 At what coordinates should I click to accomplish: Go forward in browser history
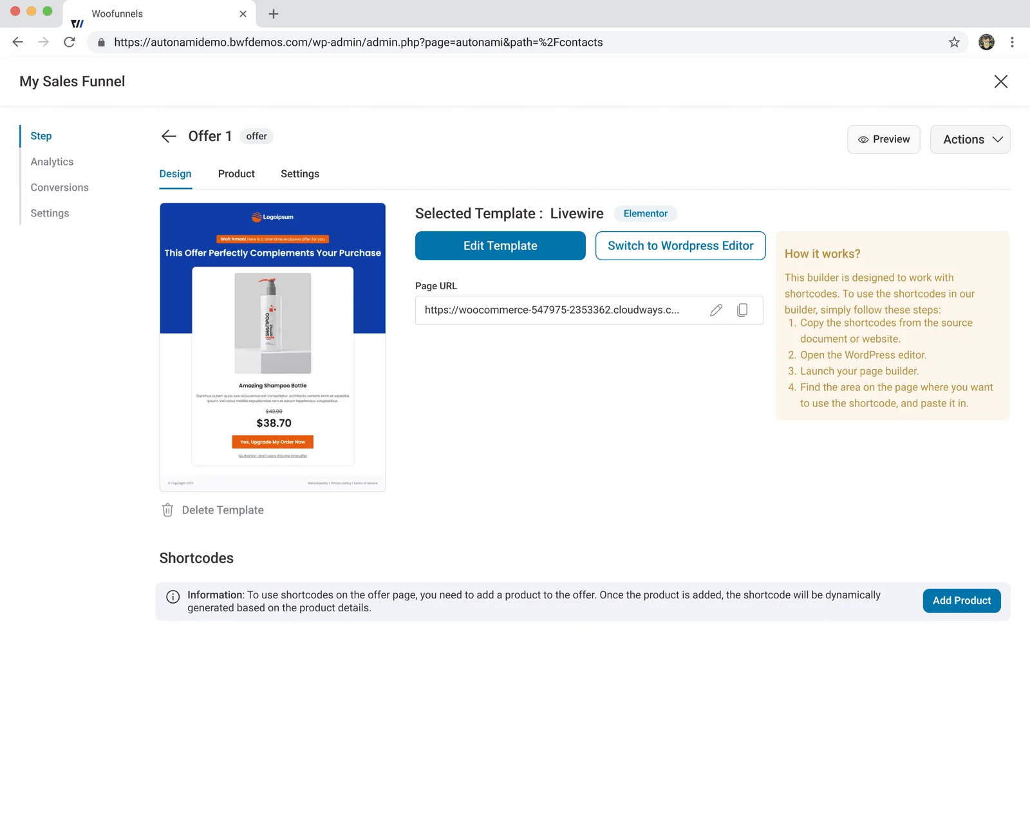click(x=43, y=43)
